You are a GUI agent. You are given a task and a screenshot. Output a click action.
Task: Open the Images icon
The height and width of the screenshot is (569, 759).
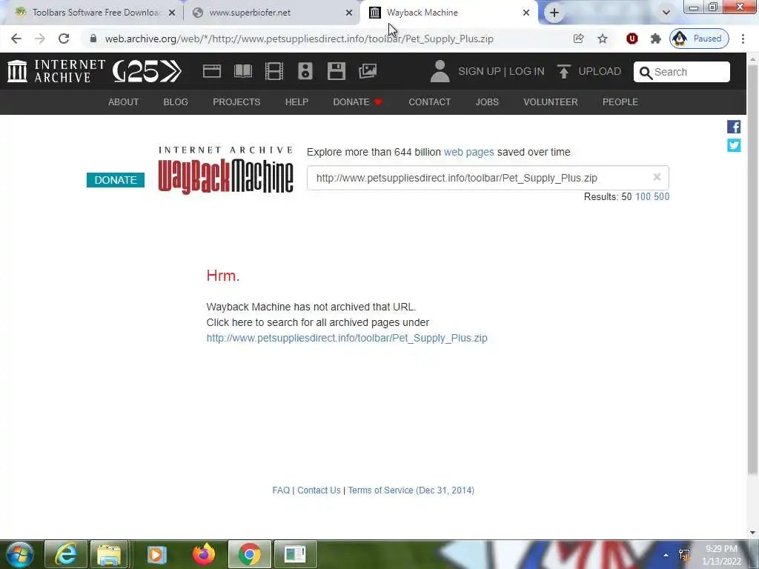pos(368,71)
